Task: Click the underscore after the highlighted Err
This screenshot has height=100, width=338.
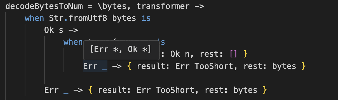Action: (105, 67)
